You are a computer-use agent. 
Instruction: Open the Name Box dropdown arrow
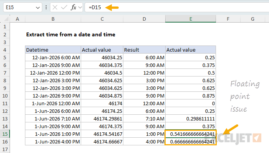38,8
